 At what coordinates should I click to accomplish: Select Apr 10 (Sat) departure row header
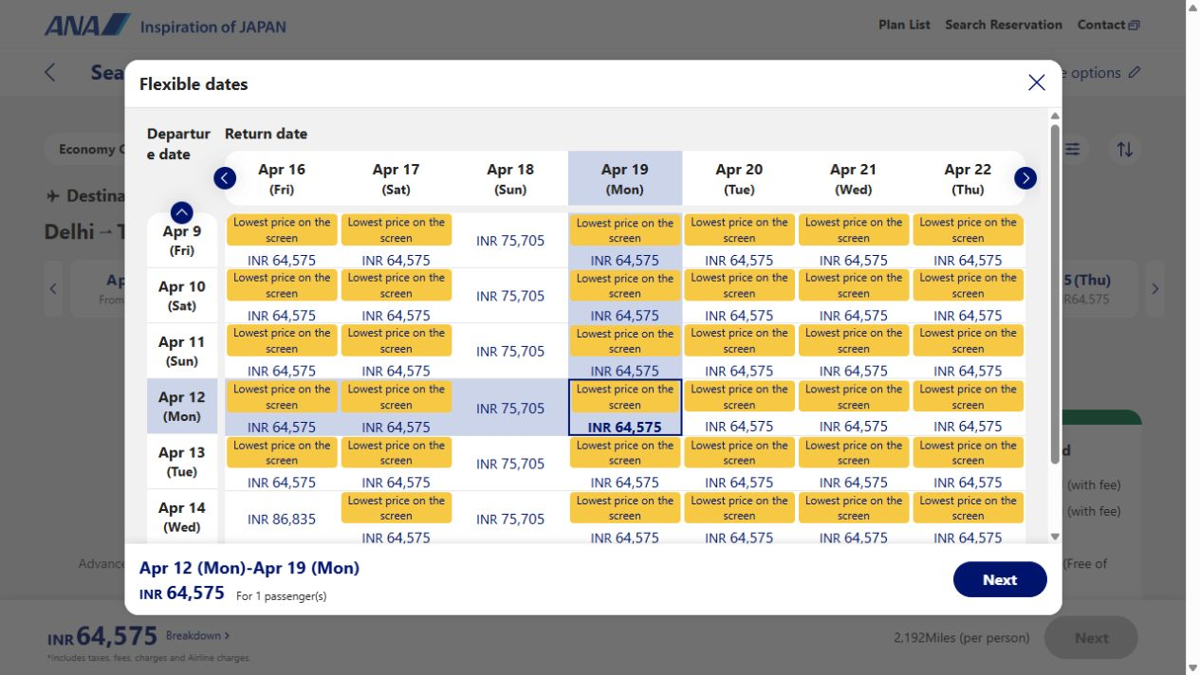[x=182, y=296]
